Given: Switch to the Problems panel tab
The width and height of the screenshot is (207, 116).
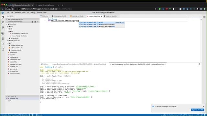Looking at the screenshot, I should pyautogui.click(x=45, y=64).
